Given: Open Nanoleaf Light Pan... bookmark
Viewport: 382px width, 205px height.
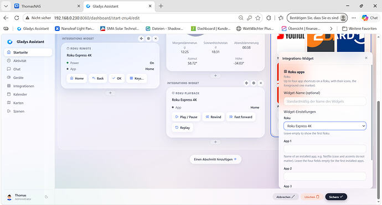Looking at the screenshot, I should coord(75,28).
